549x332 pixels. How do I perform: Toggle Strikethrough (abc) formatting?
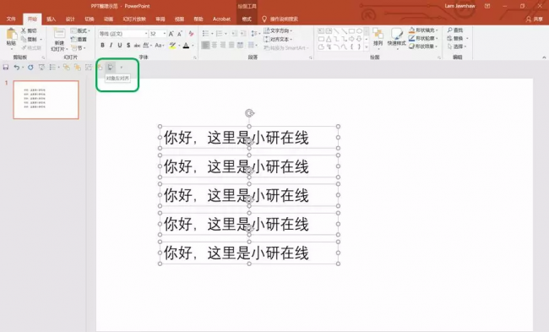pyautogui.click(x=137, y=45)
